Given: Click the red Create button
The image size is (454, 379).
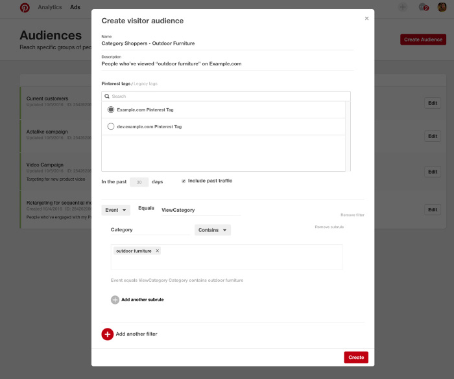Looking at the screenshot, I should tap(356, 358).
